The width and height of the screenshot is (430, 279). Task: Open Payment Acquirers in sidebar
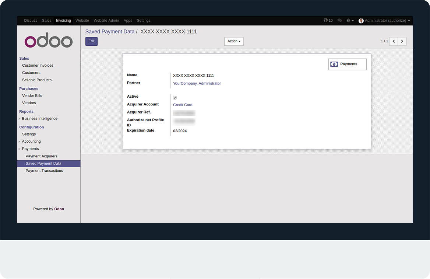click(41, 156)
